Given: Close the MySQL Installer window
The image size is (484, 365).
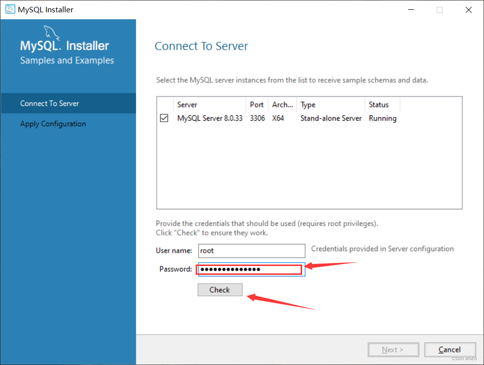Looking at the screenshot, I should (469, 9).
